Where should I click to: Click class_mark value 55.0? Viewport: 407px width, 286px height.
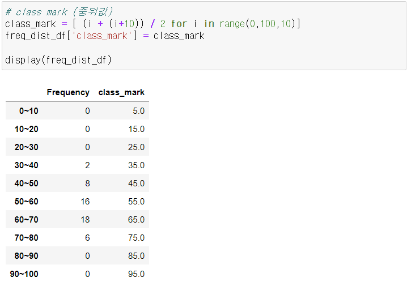click(136, 202)
